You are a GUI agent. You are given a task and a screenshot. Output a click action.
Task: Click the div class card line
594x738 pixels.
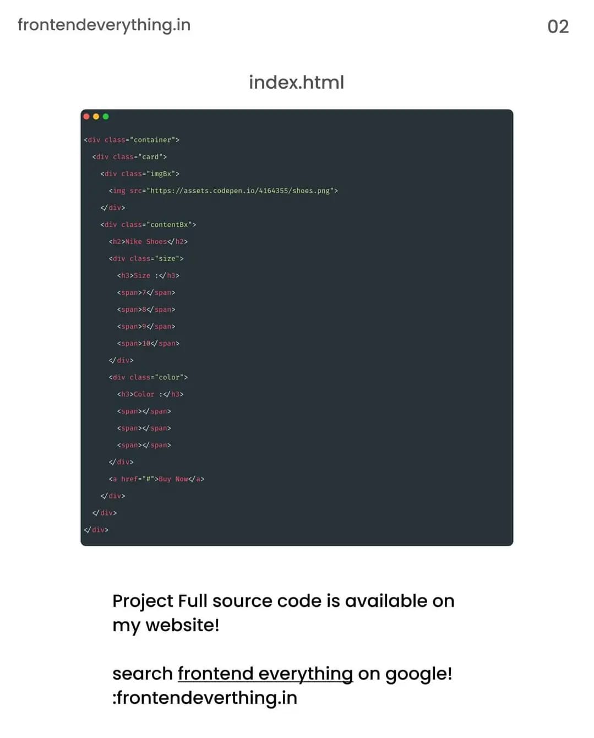[x=129, y=157]
